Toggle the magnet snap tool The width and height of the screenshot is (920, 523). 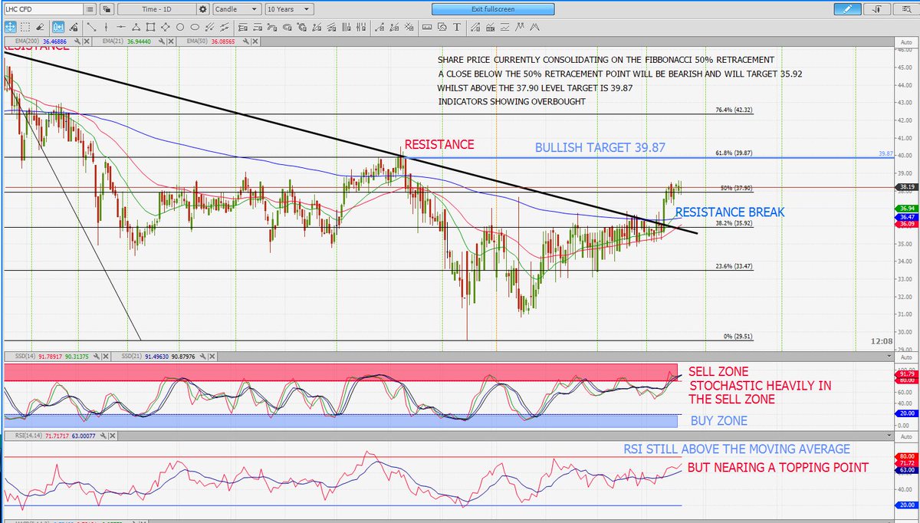[58, 27]
